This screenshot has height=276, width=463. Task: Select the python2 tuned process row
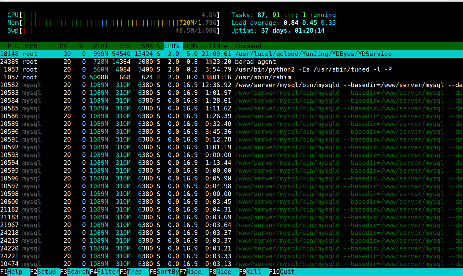231,69
